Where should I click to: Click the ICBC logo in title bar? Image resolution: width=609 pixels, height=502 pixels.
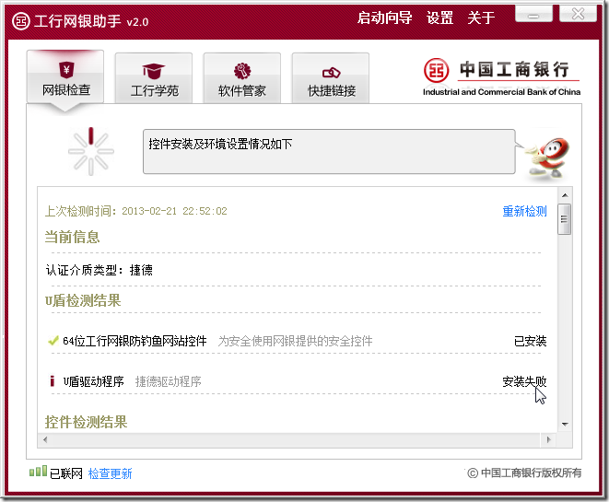point(21,21)
